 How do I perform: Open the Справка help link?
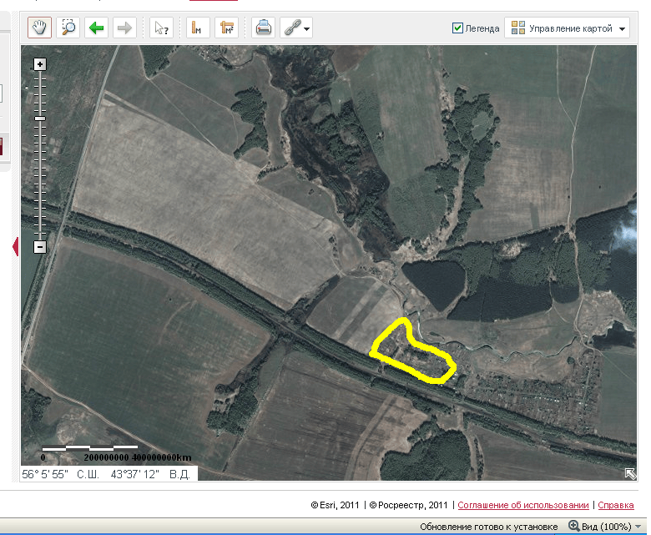(616, 505)
